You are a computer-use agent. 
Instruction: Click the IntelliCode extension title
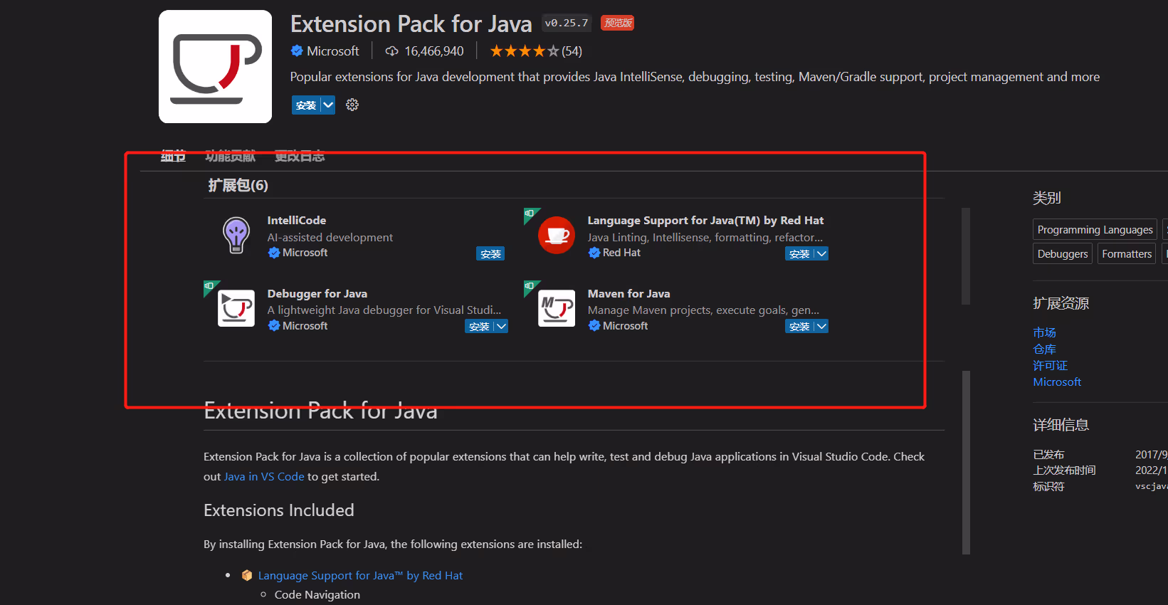[297, 221]
